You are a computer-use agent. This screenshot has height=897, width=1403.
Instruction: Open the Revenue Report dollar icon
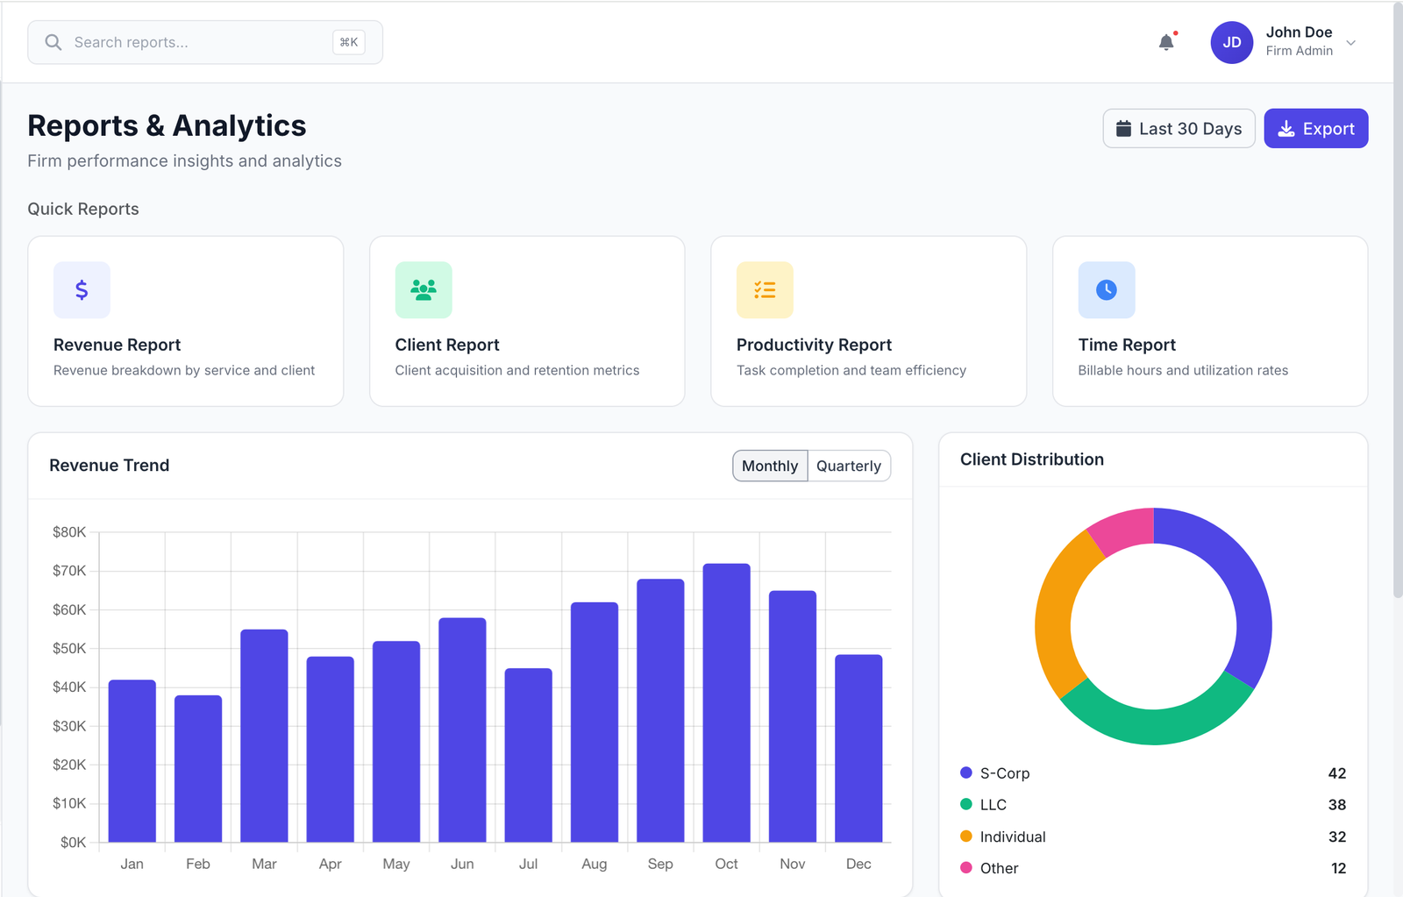pyautogui.click(x=82, y=289)
